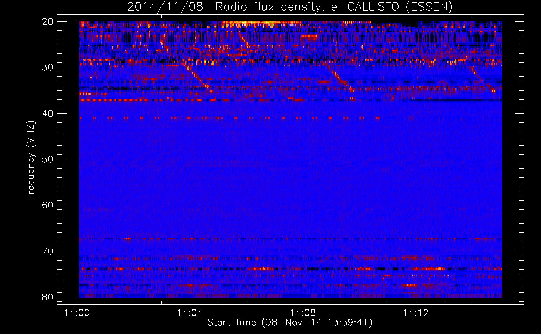
Task: Click the 14:00 time tick label
Action: [x=77, y=313]
